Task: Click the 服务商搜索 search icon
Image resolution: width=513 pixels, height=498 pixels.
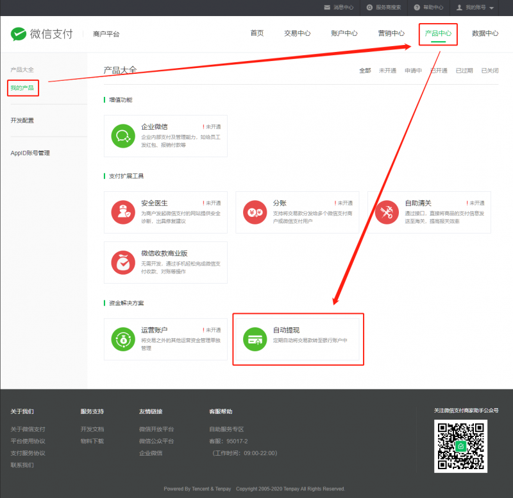Action: coord(369,7)
